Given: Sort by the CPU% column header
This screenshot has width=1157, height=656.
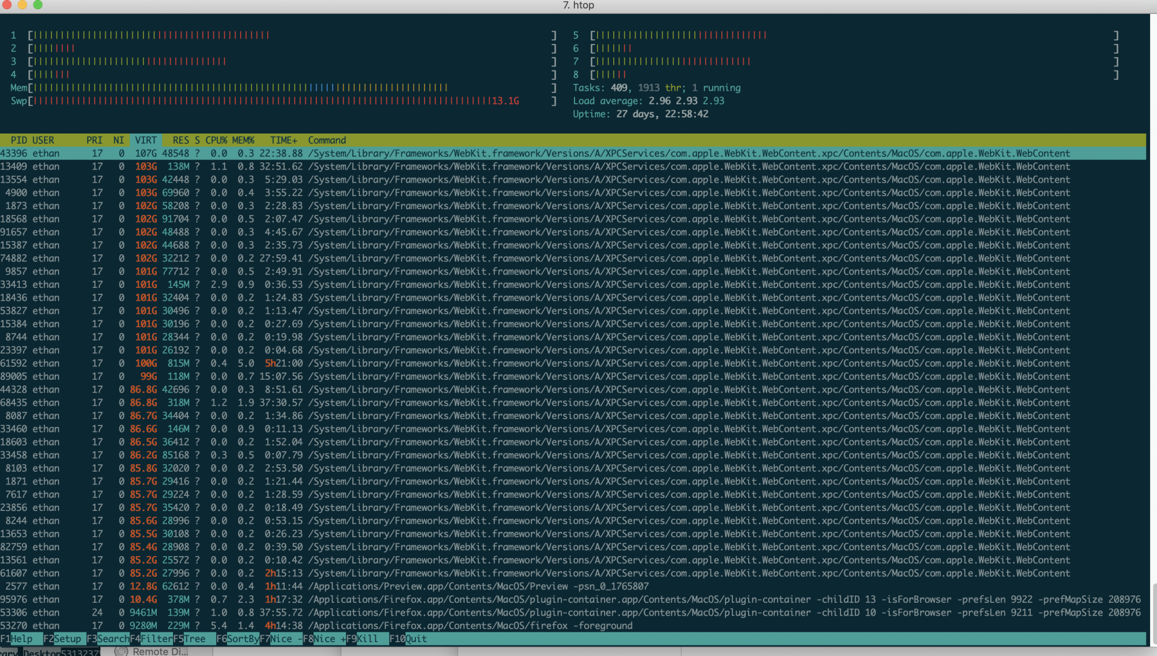Looking at the screenshot, I should pyautogui.click(x=216, y=140).
